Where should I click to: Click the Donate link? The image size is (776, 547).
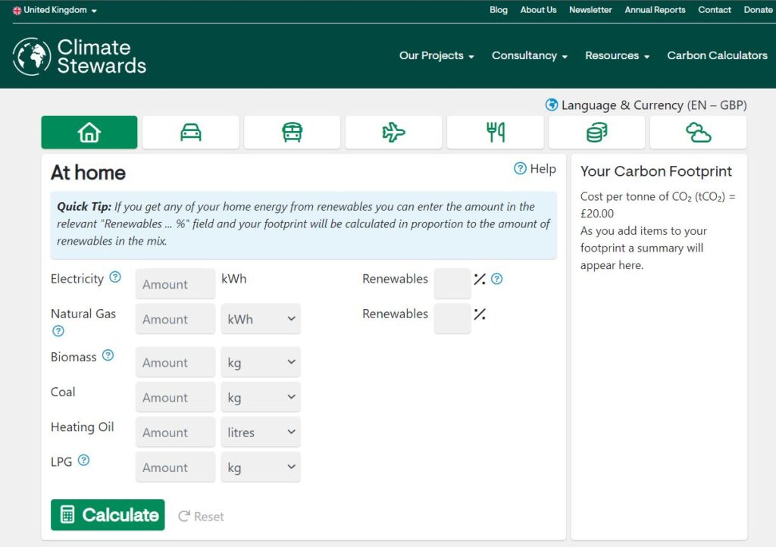tap(758, 10)
